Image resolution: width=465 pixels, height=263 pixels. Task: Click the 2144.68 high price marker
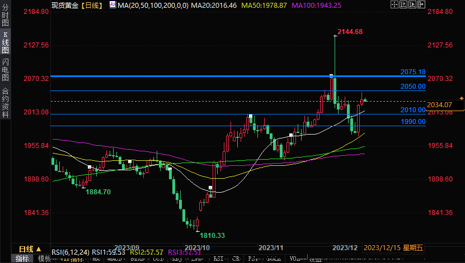(350, 32)
